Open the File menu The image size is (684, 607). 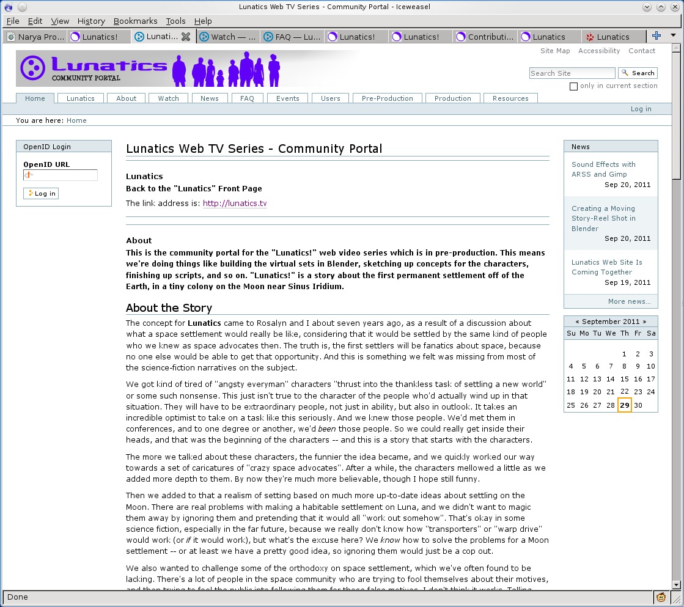13,21
